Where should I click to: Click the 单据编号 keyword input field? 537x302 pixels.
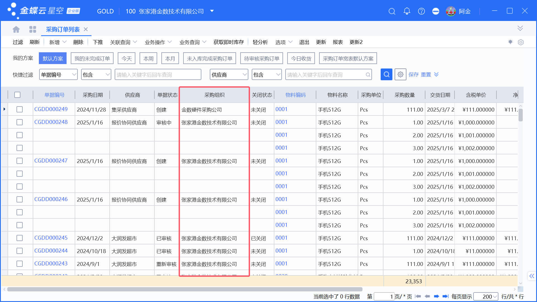(158, 75)
